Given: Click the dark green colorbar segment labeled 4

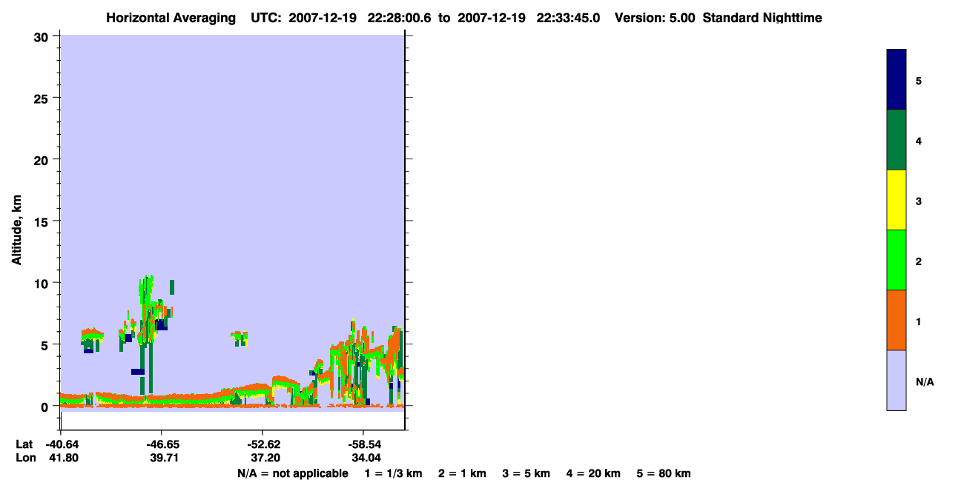Looking at the screenshot, I should [897, 140].
